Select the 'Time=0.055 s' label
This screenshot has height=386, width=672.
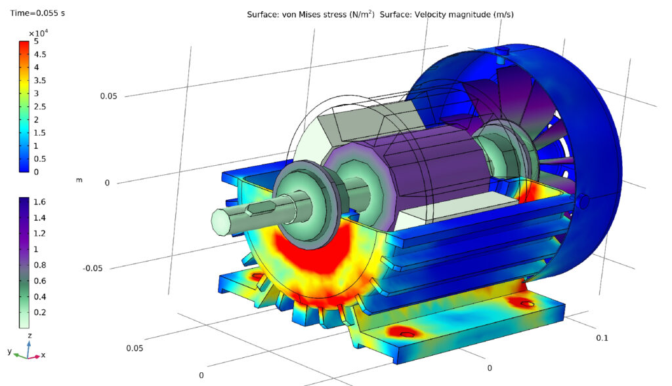[37, 13]
